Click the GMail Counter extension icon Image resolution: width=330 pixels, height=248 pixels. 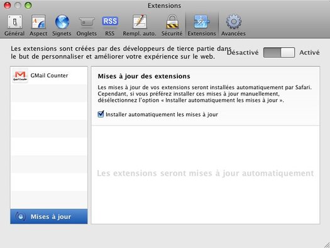[20, 76]
